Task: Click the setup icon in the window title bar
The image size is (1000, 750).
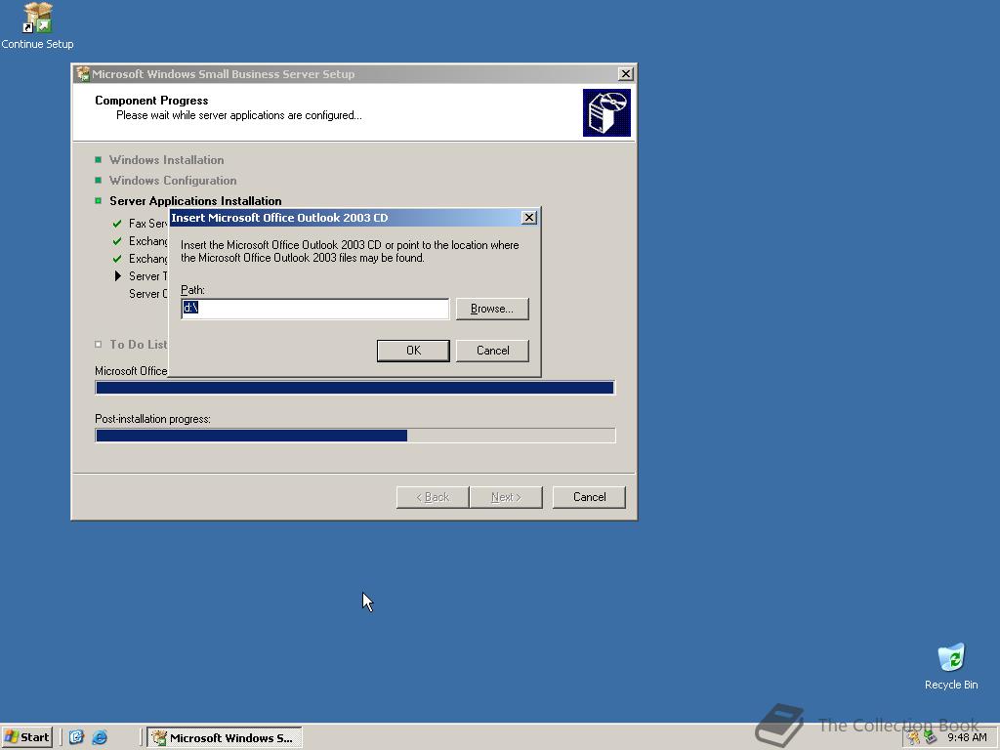Action: (x=83, y=74)
